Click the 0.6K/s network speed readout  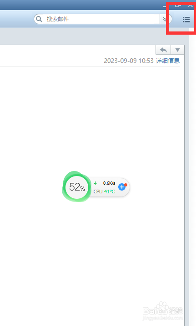pyautogui.click(x=109, y=183)
